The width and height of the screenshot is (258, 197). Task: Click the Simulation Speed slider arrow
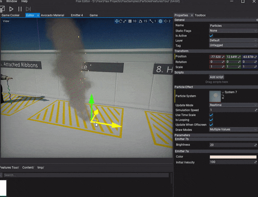point(256,110)
